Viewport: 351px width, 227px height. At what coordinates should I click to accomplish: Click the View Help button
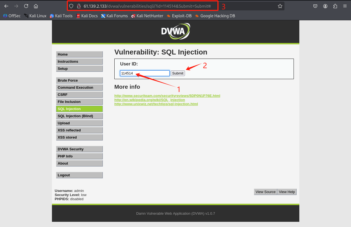[287, 192]
